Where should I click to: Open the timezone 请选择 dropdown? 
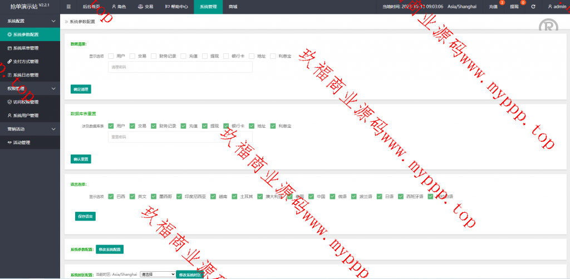(x=157, y=274)
